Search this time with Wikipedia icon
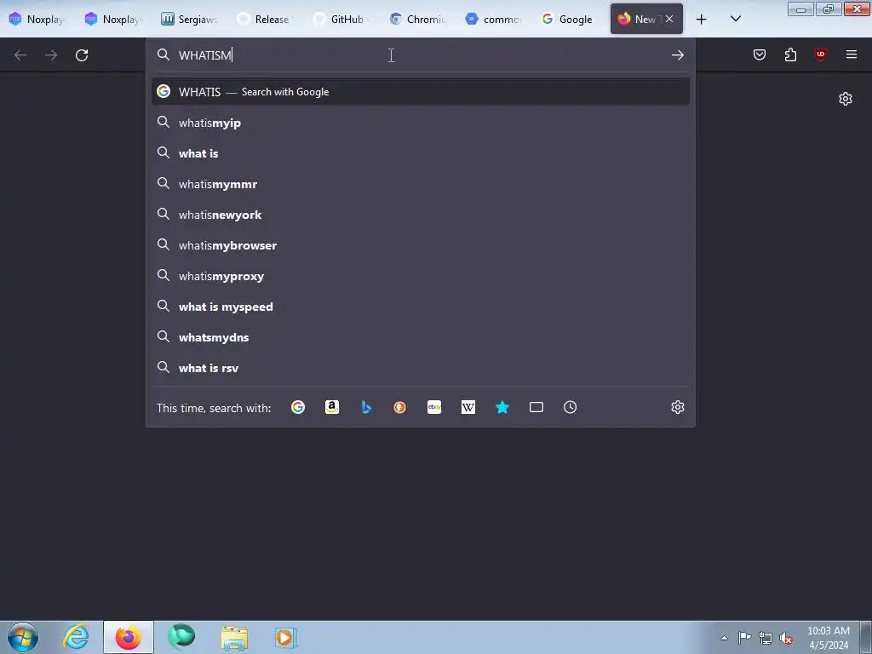 point(468,408)
